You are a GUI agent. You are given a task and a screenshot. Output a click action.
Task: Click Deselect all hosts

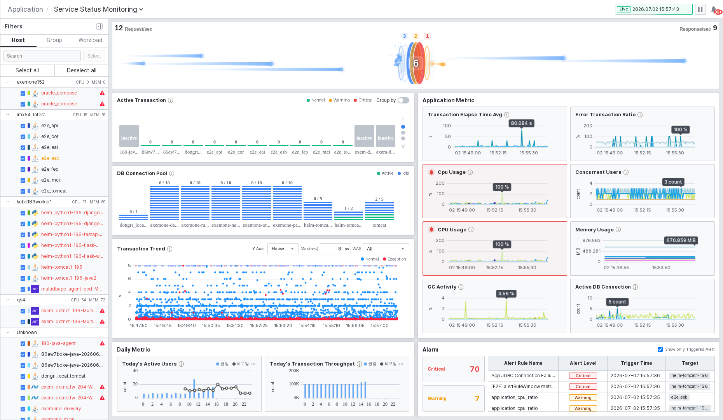[82, 70]
